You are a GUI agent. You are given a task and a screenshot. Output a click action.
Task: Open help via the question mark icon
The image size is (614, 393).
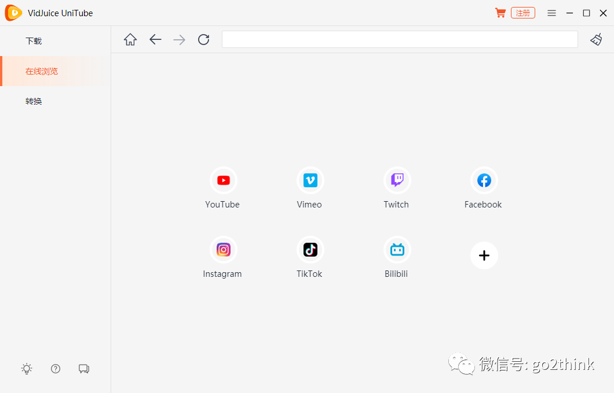[56, 369]
